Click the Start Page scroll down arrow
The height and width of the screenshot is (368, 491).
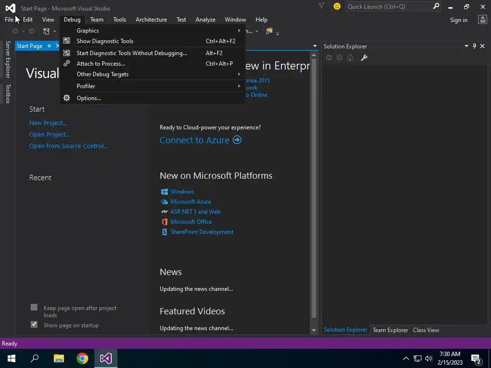point(314,330)
